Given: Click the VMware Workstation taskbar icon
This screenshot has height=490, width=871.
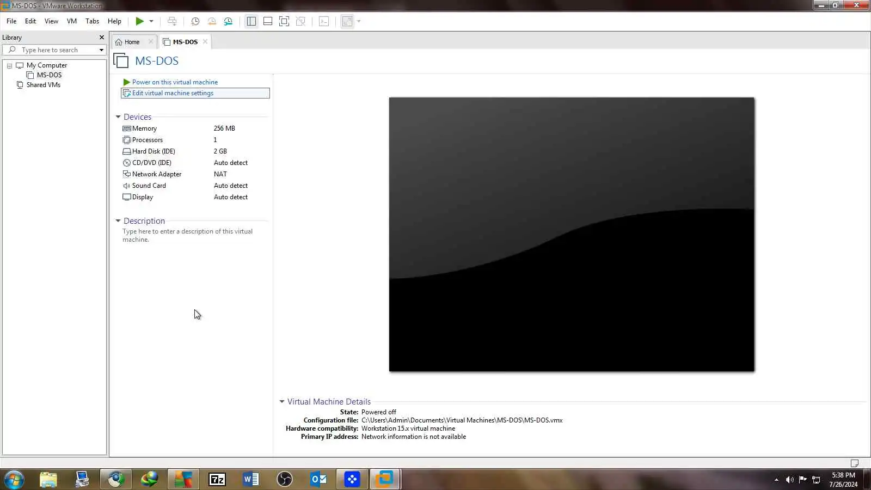Looking at the screenshot, I should [x=385, y=480].
